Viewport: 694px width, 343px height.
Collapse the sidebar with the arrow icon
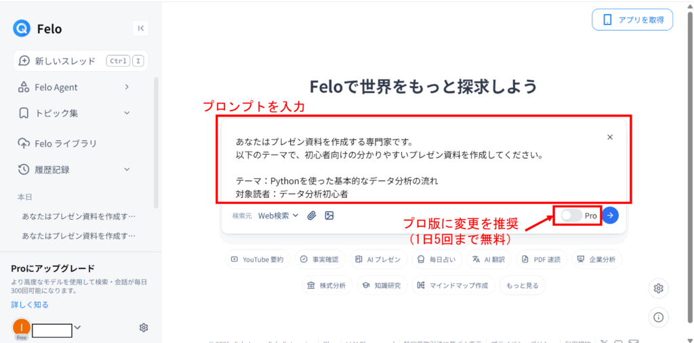(141, 28)
